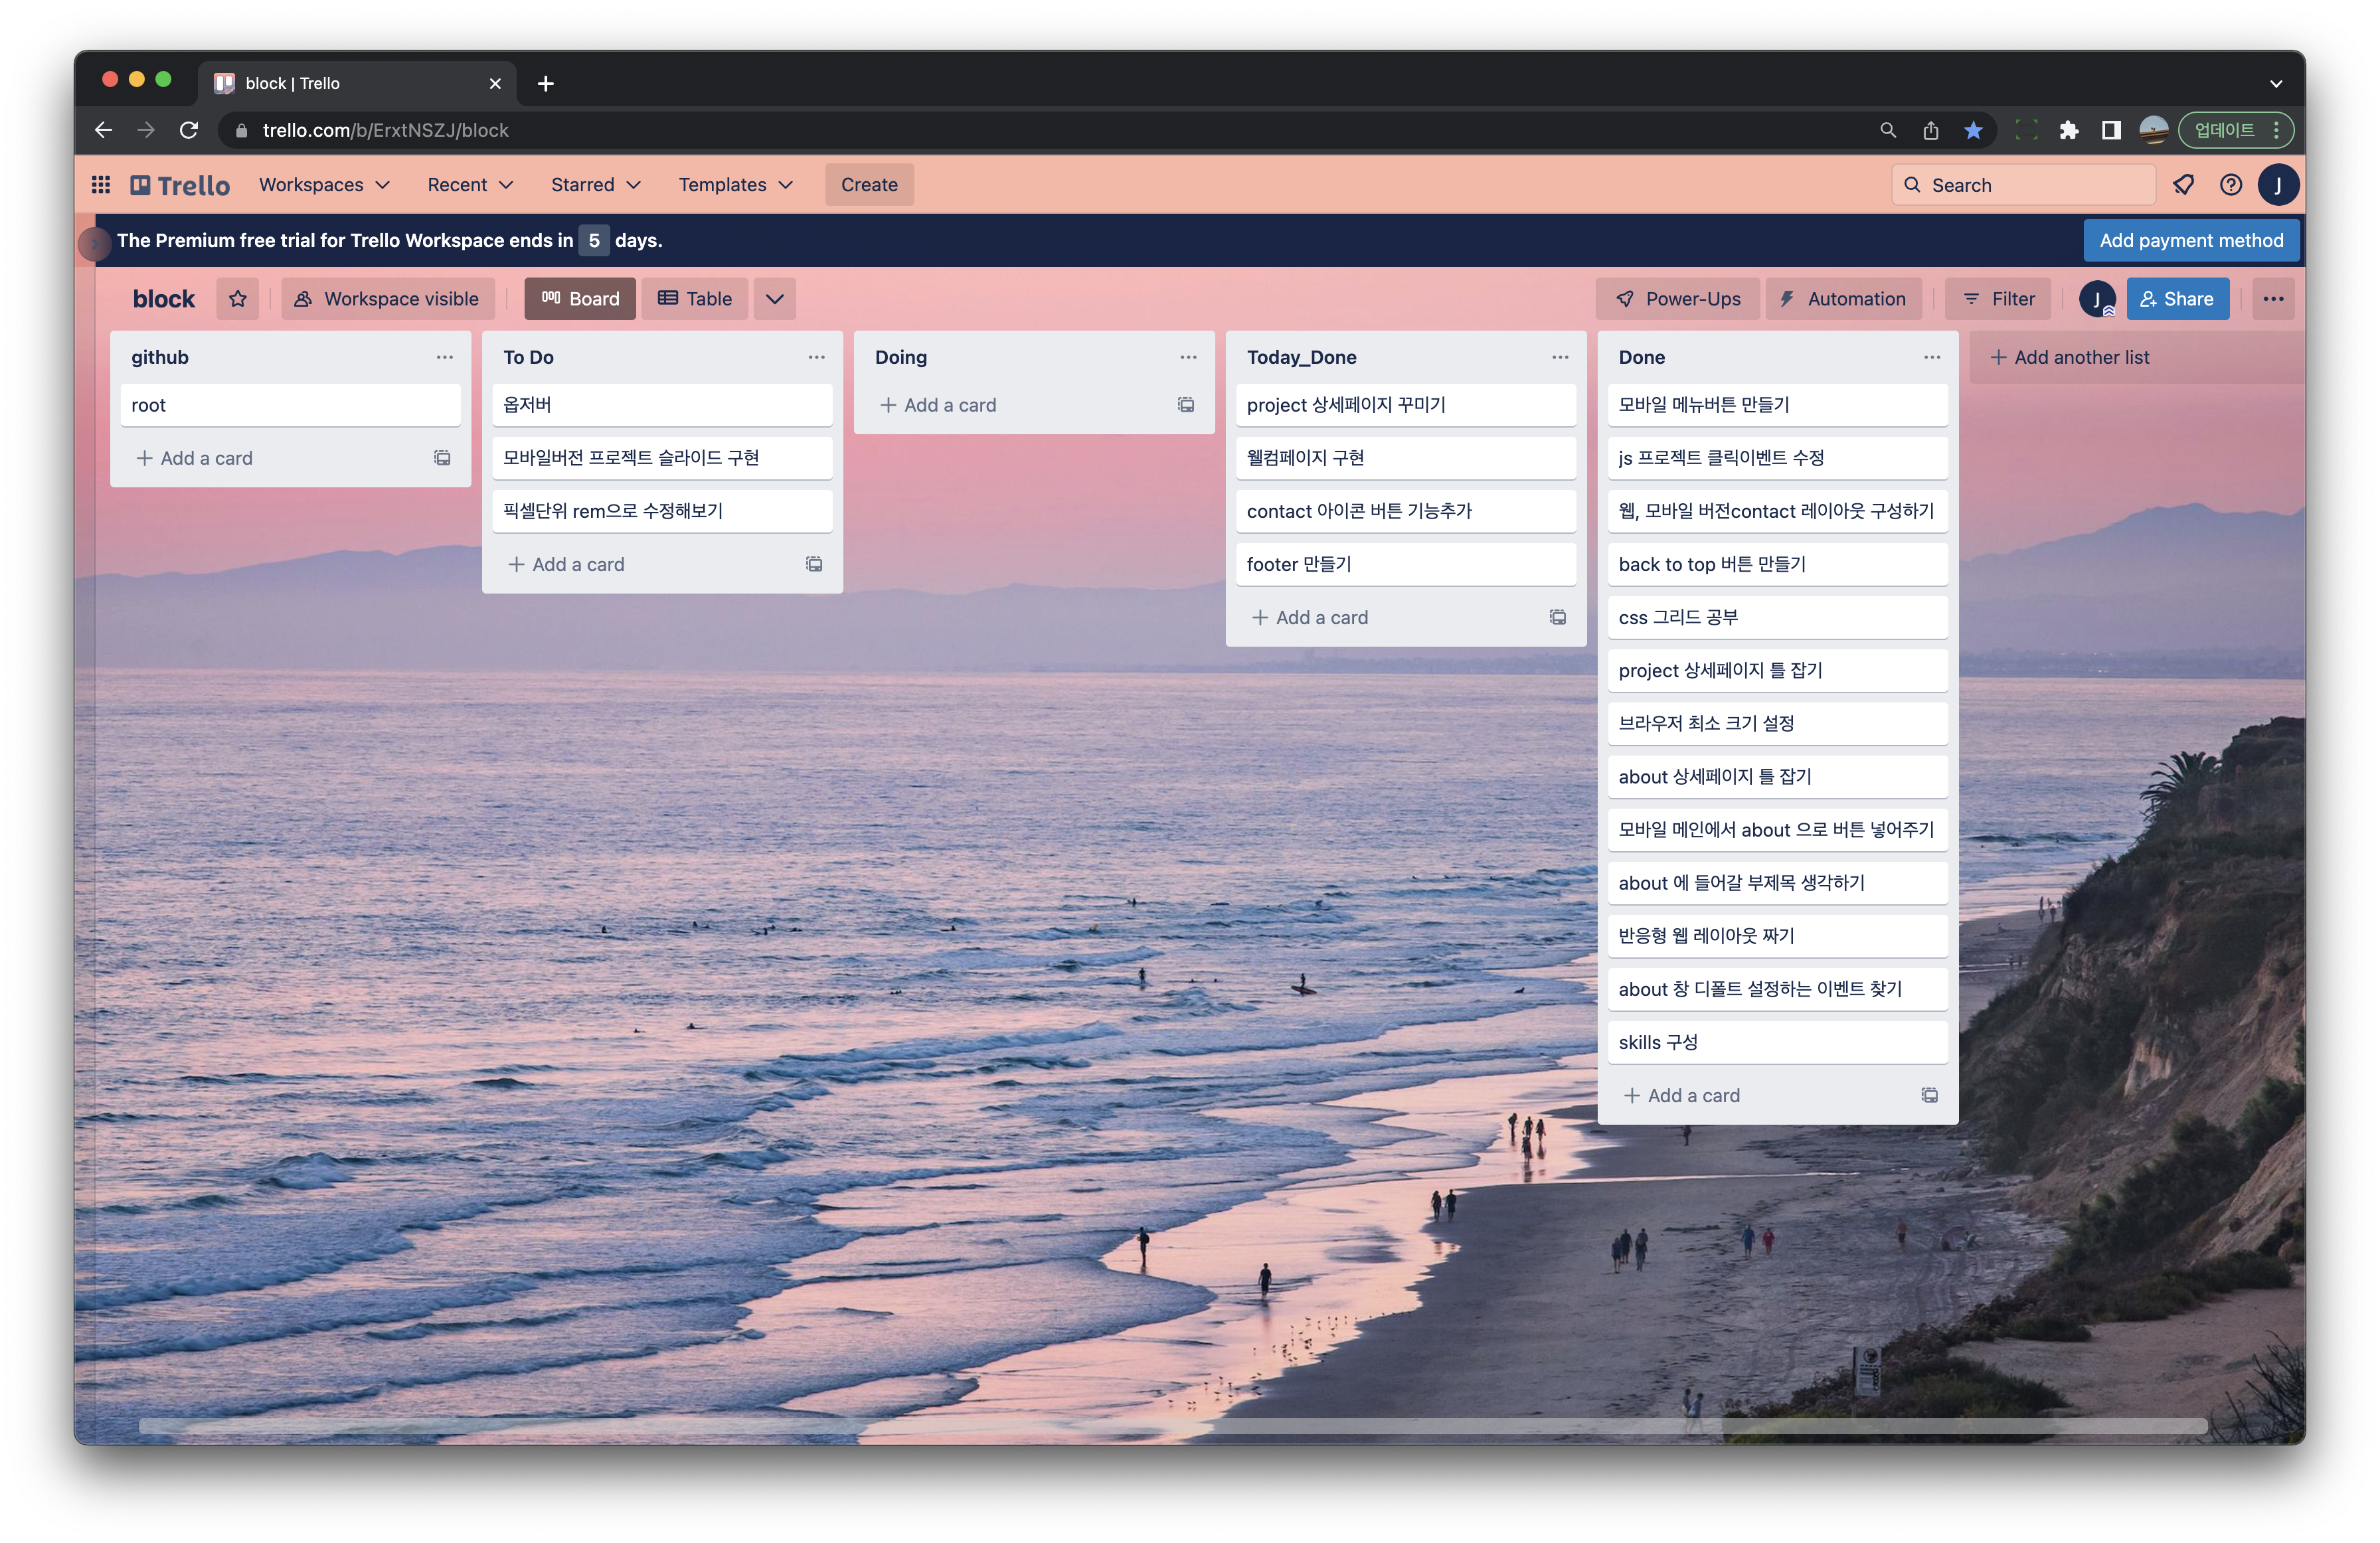The height and width of the screenshot is (1543, 2380).
Task: Click the Trello home logo
Action: click(x=181, y=185)
